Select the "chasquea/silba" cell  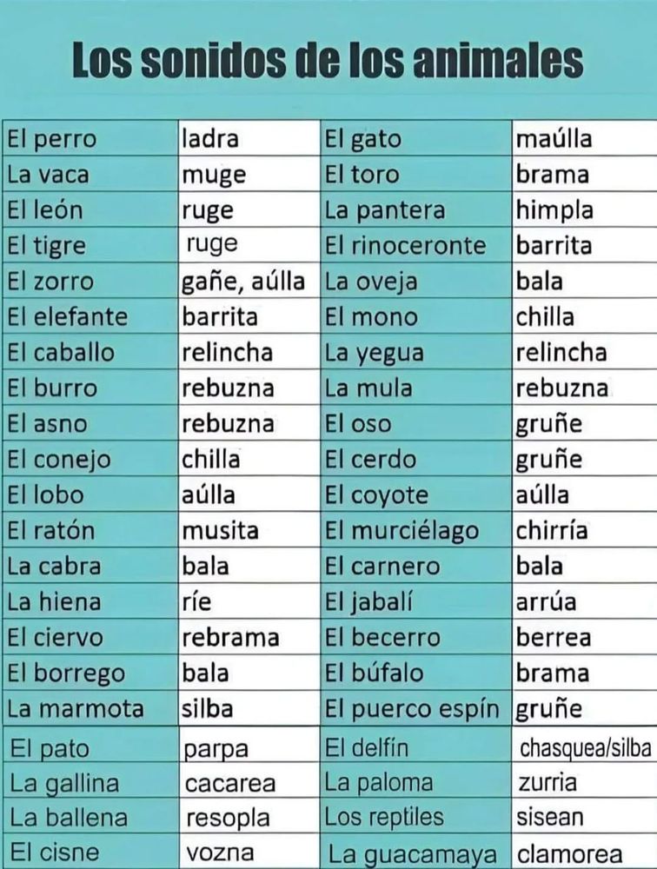tap(585, 747)
